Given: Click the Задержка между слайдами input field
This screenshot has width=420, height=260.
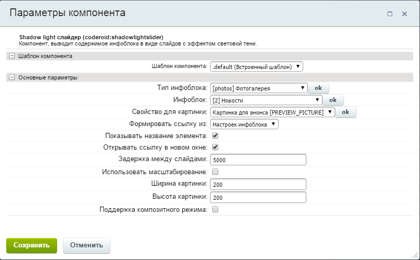Looking at the screenshot, I should click(x=258, y=160).
